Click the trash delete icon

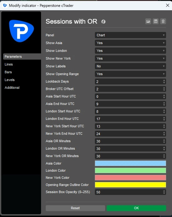click(x=163, y=21)
